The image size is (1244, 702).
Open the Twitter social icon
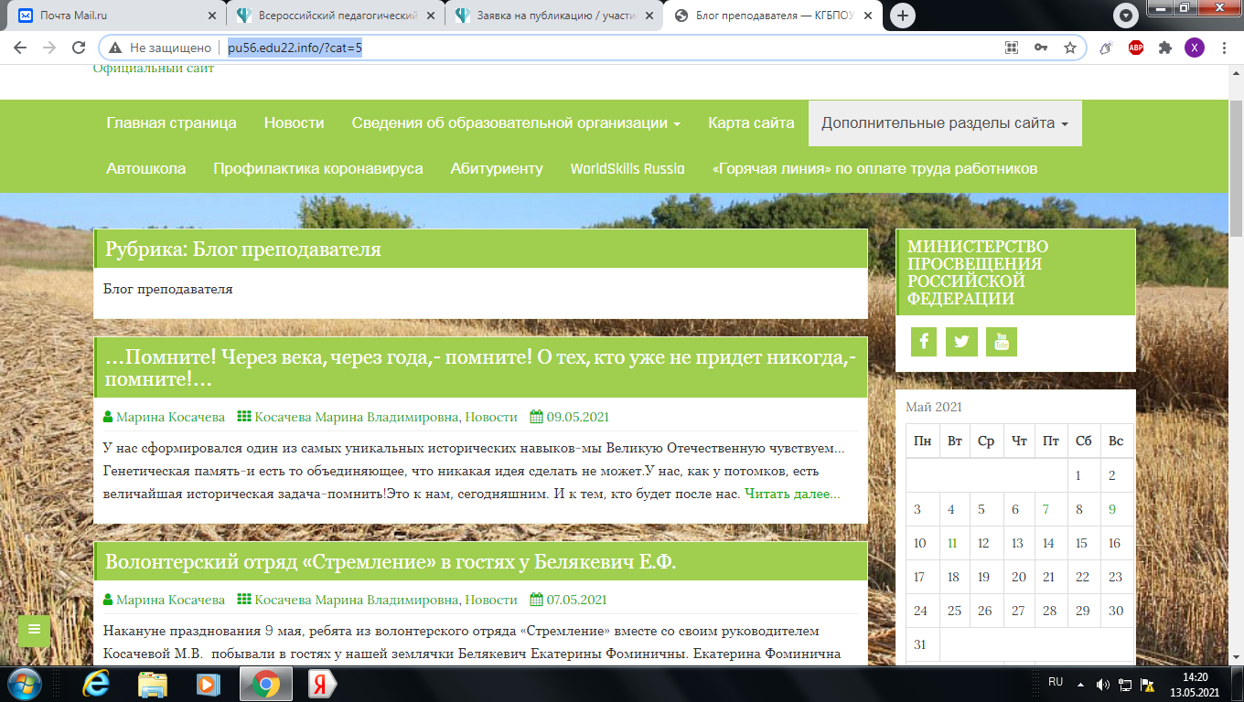(961, 342)
